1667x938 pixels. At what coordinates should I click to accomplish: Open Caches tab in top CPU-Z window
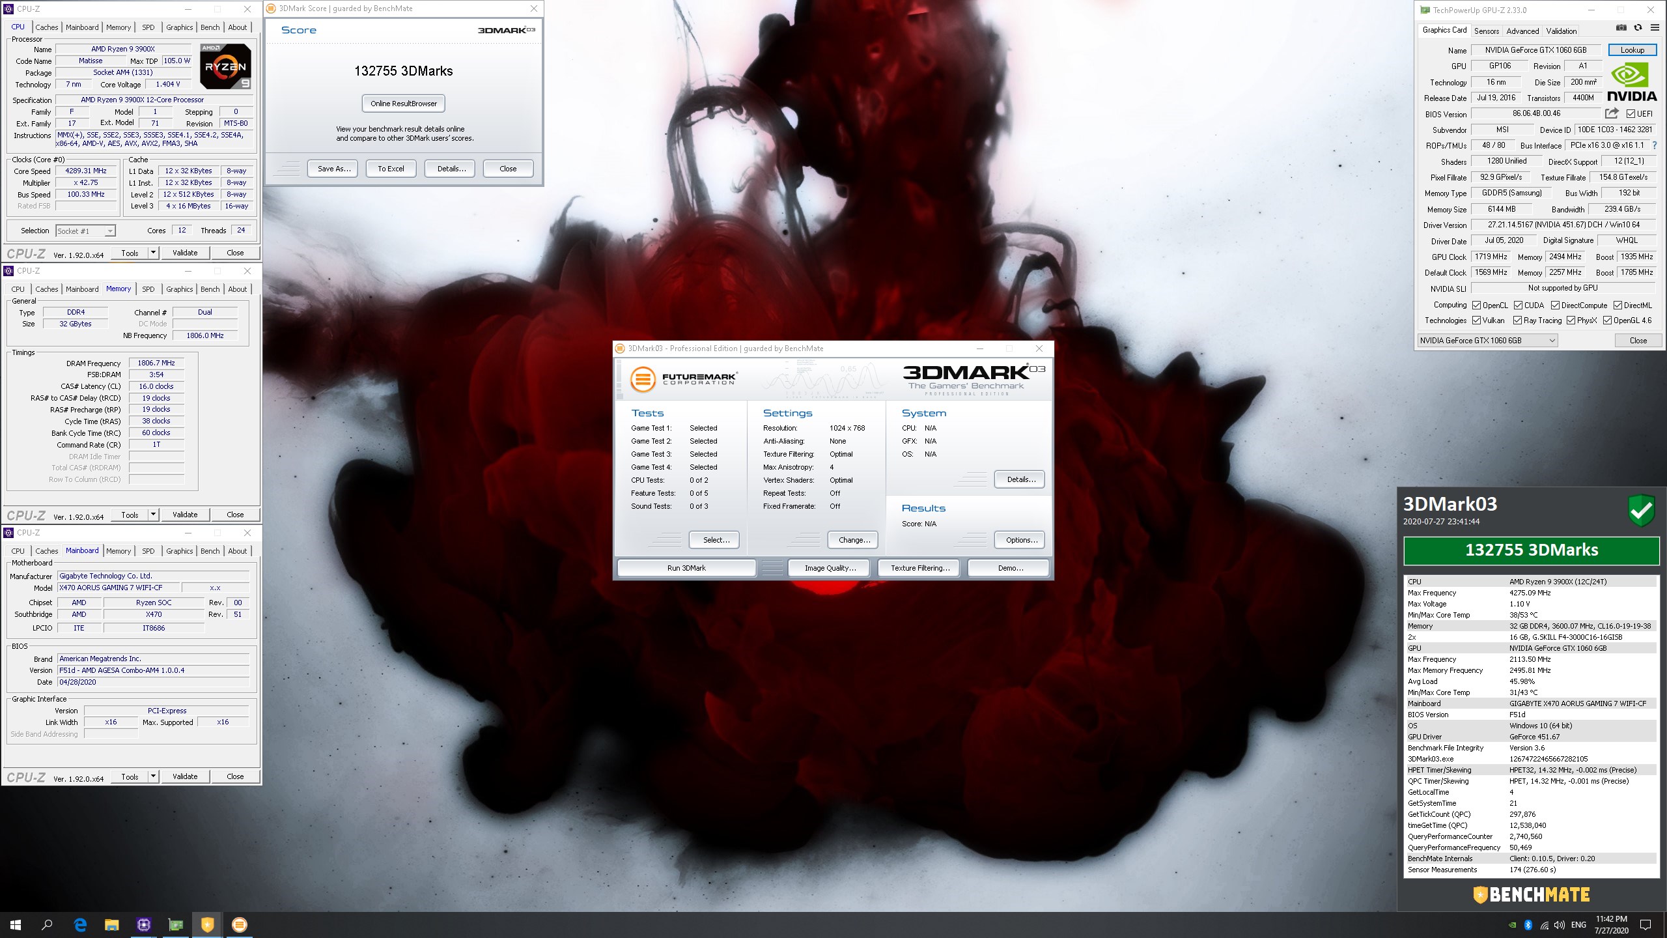click(47, 27)
